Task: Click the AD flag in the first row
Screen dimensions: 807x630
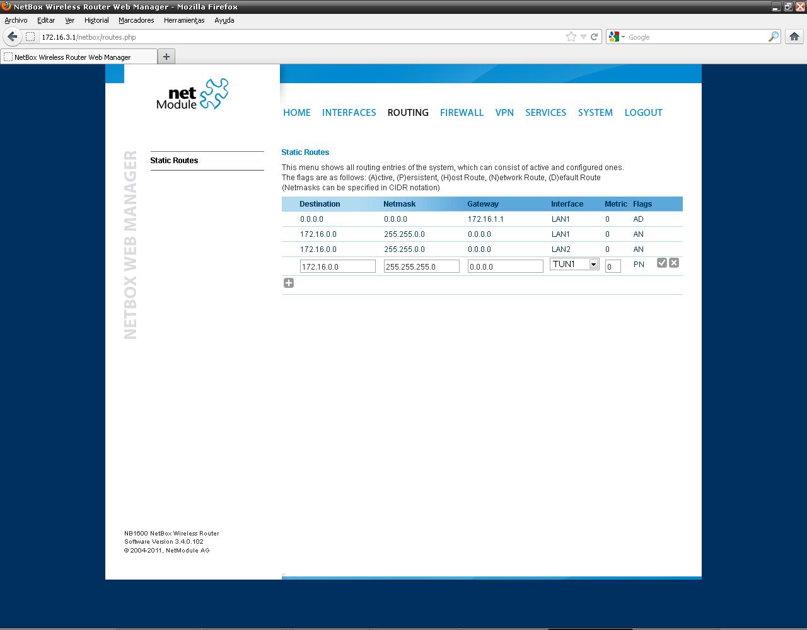Action: [639, 219]
